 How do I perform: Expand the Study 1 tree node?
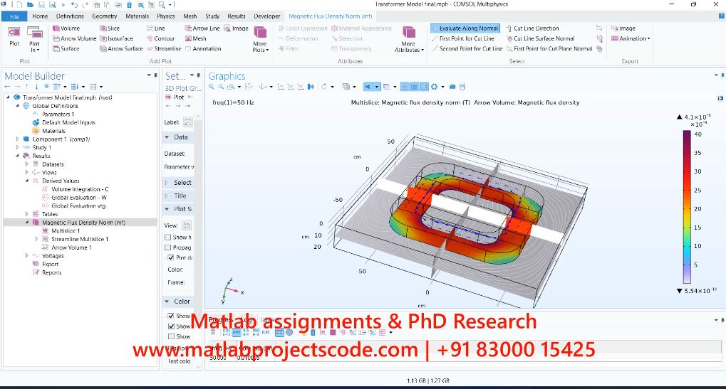click(18, 147)
